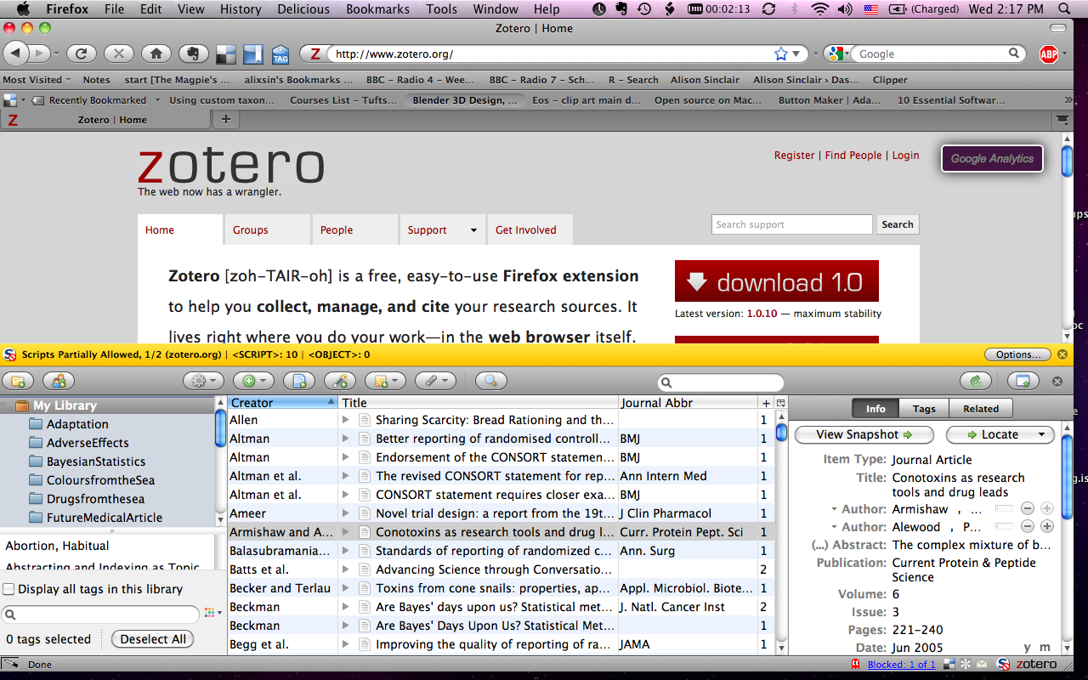This screenshot has width=1088, height=680.
Task: Open Zotero Advanced Search magnifier icon
Action: point(491,382)
